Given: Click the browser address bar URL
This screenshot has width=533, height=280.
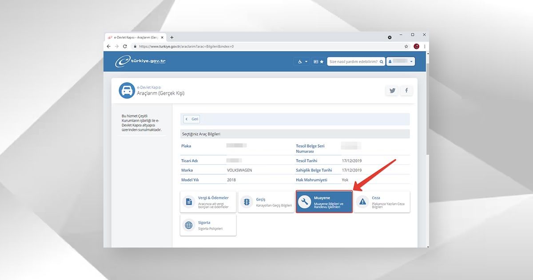Looking at the screenshot, I should pos(187,46).
